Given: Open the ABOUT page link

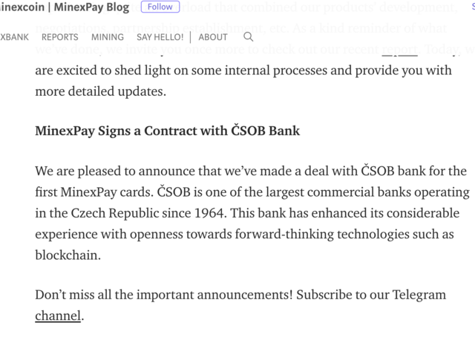Looking at the screenshot, I should coord(213,37).
